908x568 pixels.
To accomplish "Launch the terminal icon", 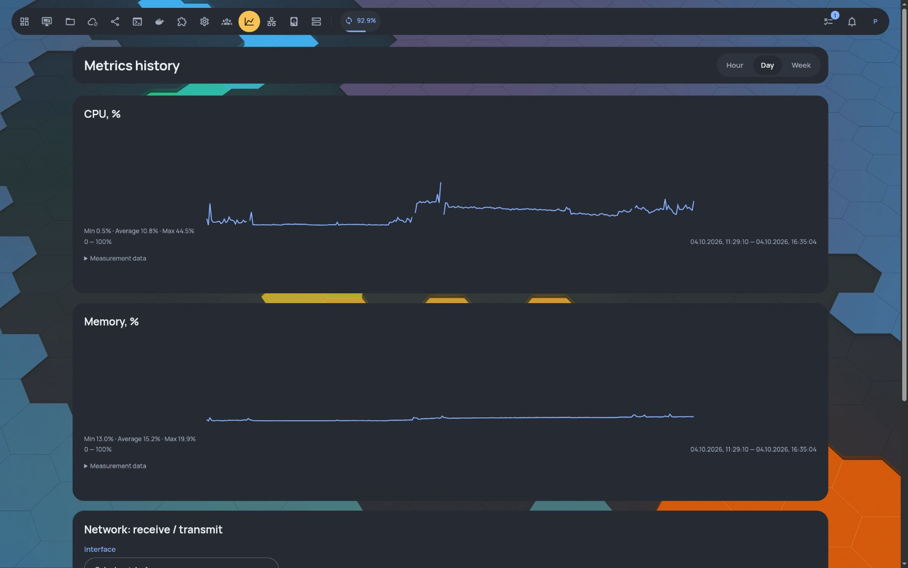I will tap(137, 22).
